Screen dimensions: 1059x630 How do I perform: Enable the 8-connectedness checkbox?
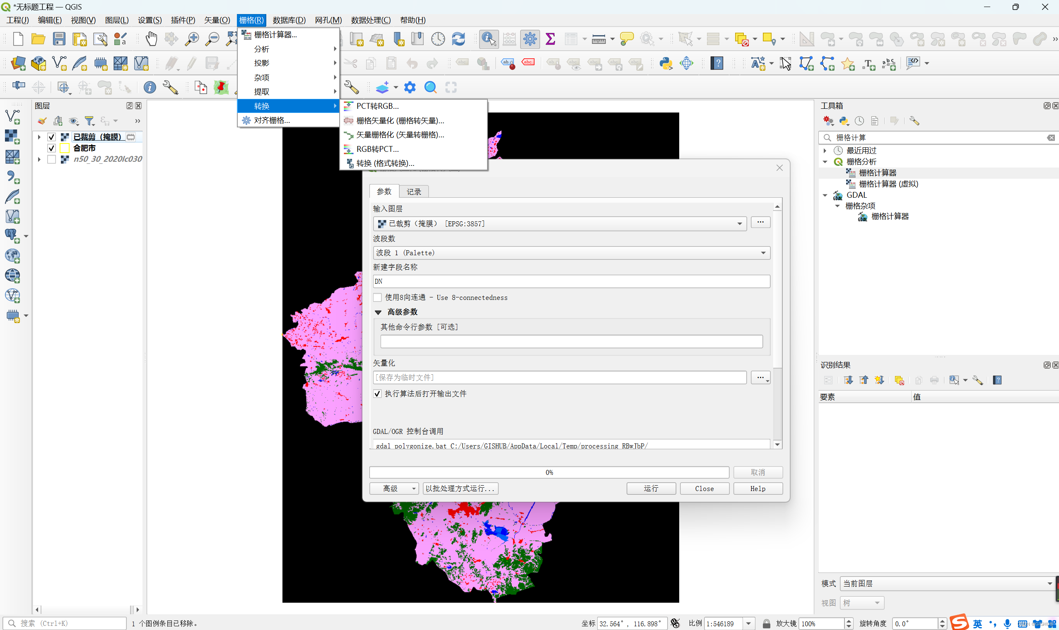(377, 297)
